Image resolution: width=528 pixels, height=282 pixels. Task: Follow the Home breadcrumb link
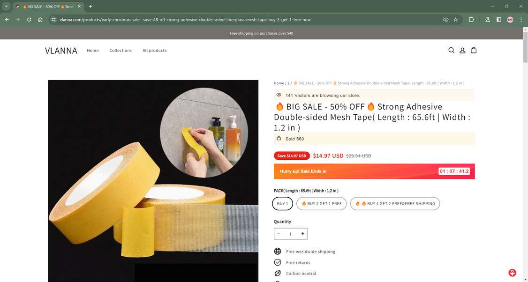277,83
